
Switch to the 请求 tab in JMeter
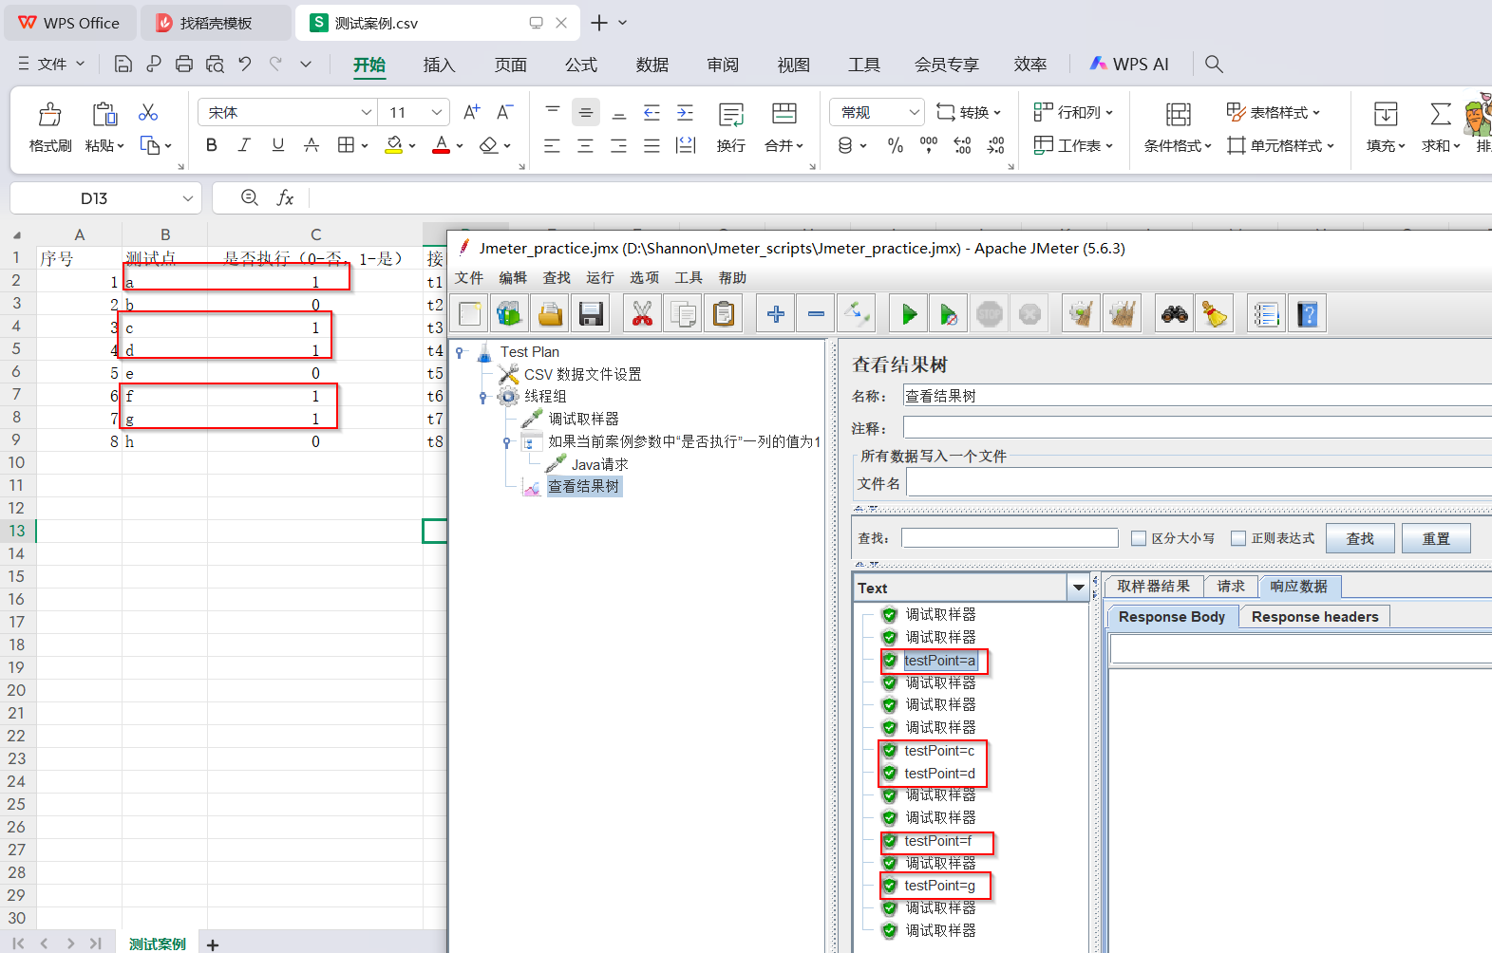point(1231,587)
